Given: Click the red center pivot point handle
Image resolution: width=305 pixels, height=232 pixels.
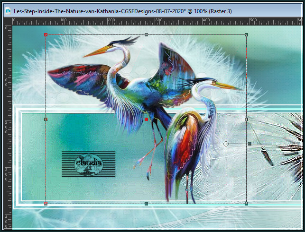Looking at the screenshot, I should click(146, 119).
